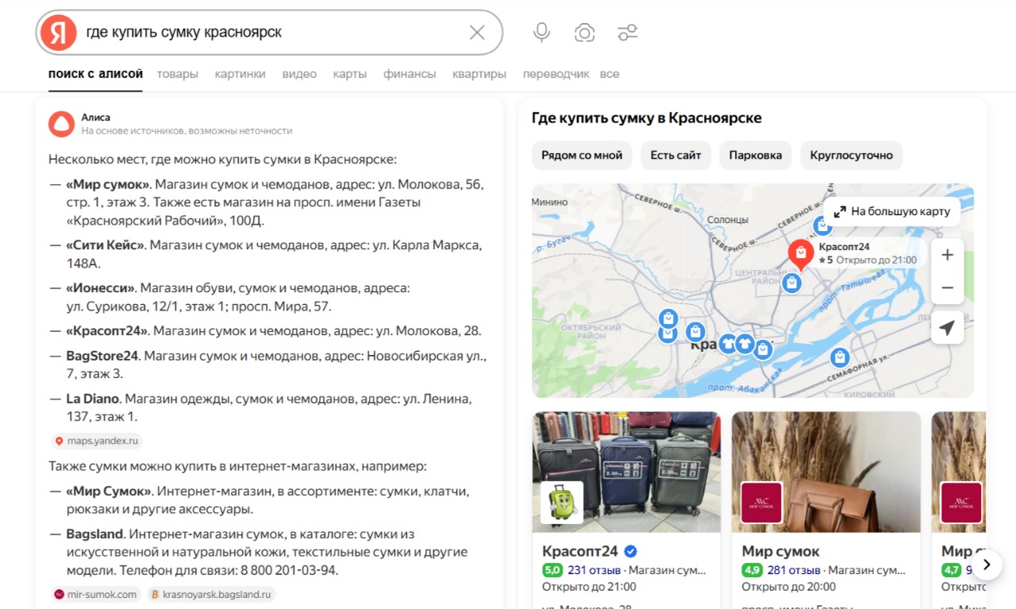
Task: Zoom out on the map
Action: coord(947,288)
